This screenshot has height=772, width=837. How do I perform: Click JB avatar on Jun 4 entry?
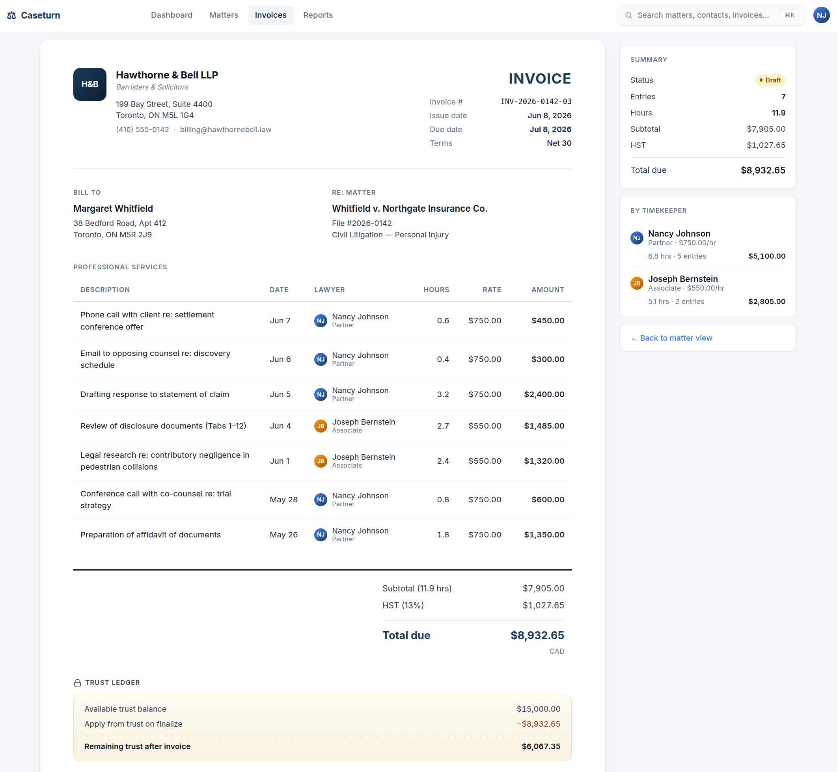point(321,426)
